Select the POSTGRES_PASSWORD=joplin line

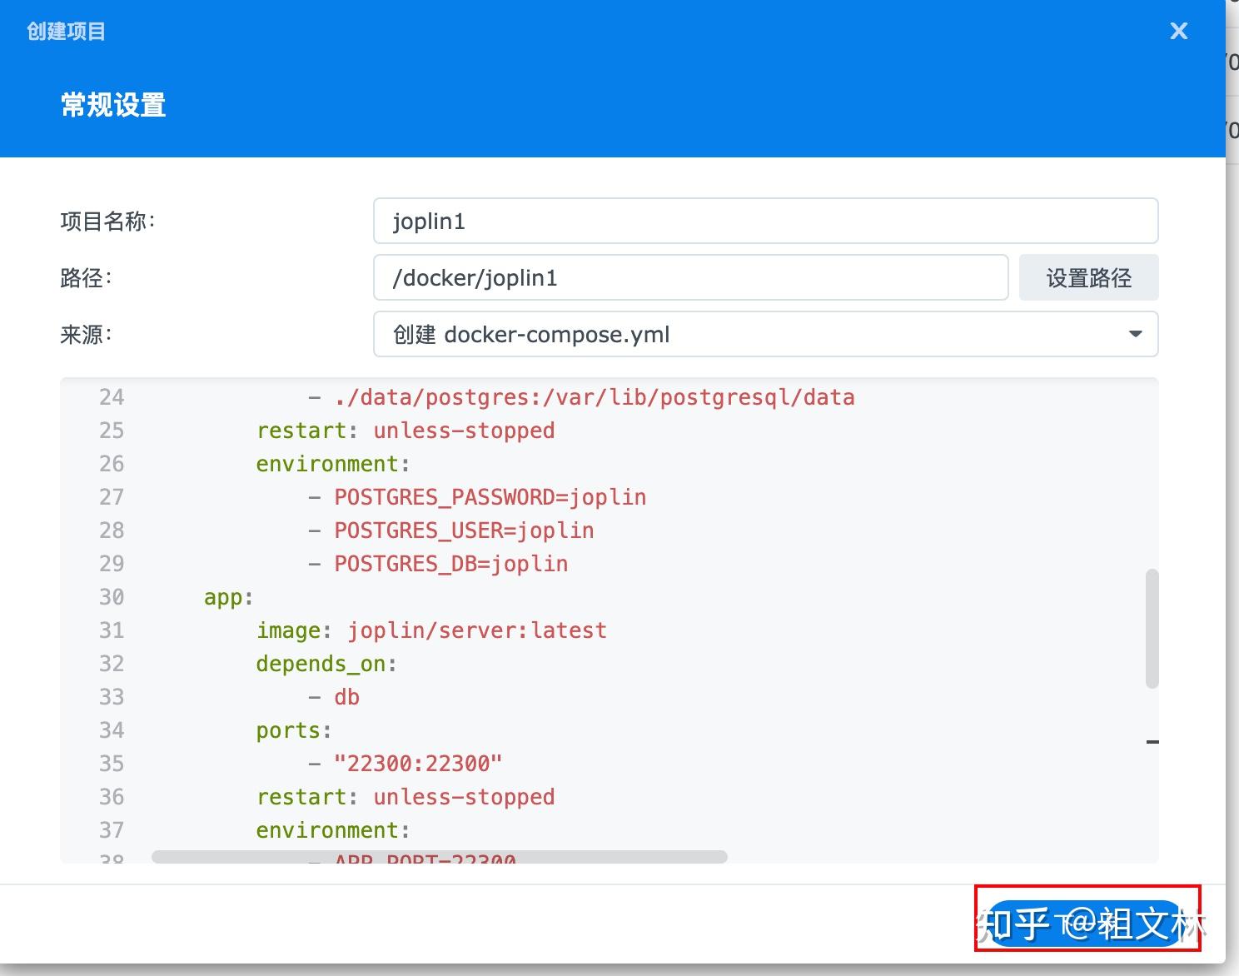point(489,497)
